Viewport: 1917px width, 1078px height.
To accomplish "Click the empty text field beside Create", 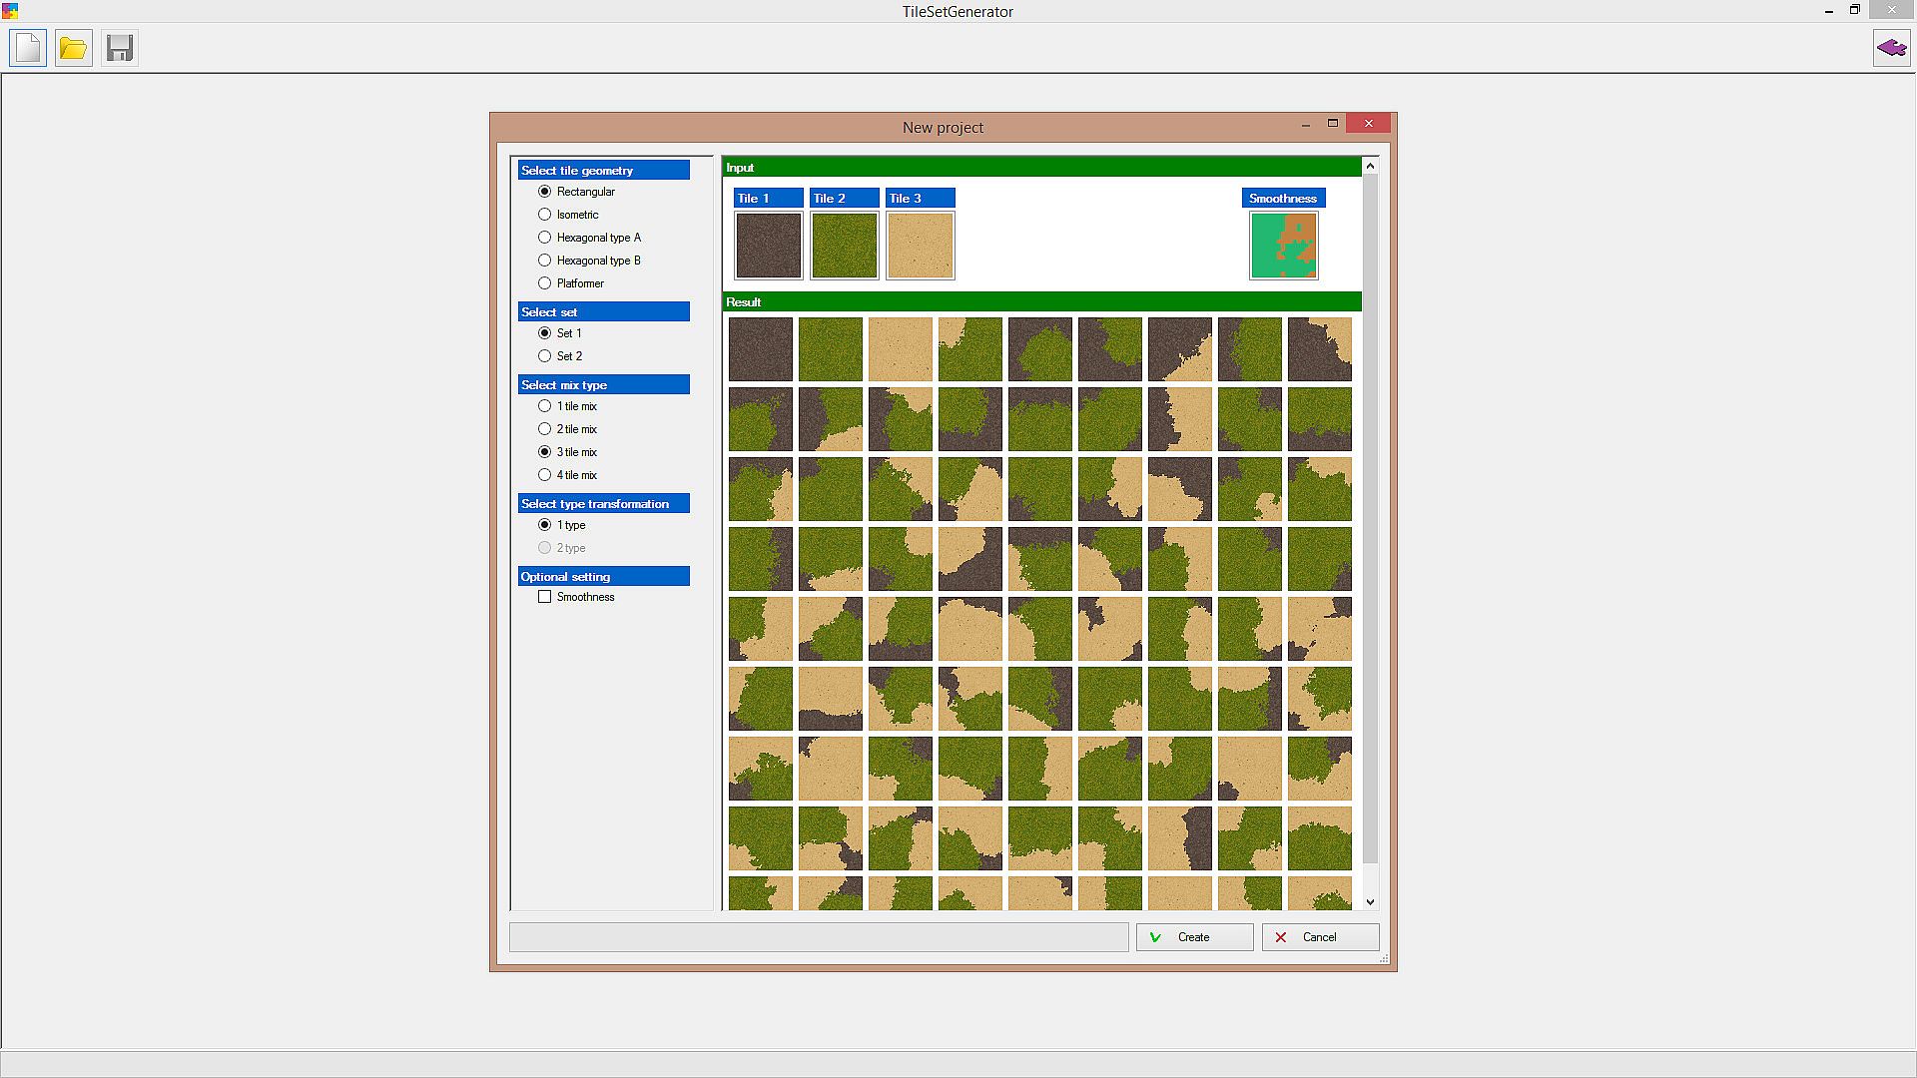I will click(818, 937).
